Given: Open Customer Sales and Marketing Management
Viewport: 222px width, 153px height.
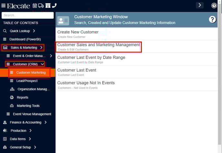Looking at the screenshot, I should pos(98,45).
